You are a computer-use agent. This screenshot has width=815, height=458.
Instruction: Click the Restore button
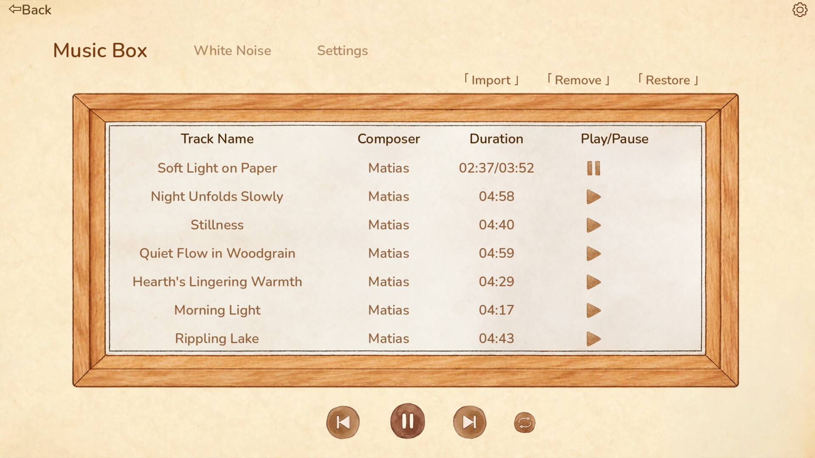pyautogui.click(x=668, y=80)
